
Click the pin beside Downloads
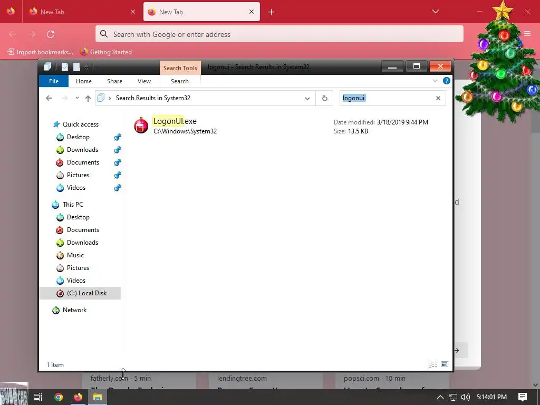click(x=118, y=150)
